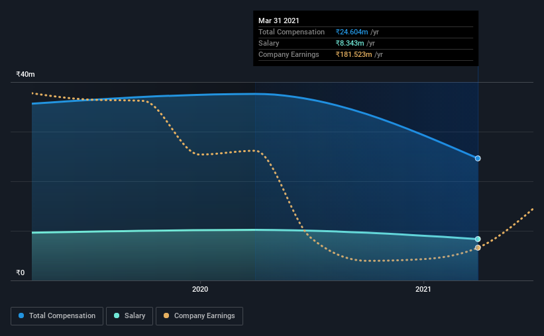Click the ₹181.523m company earnings value
The image size is (544, 336).
354,54
